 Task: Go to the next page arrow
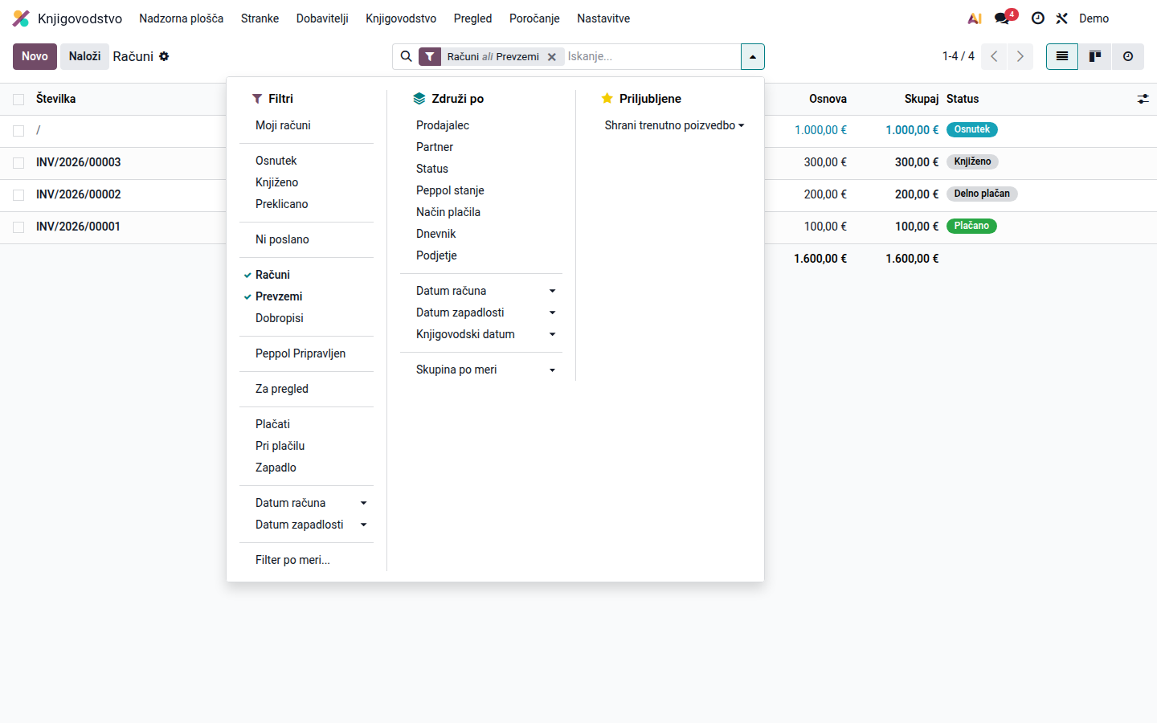[1020, 56]
